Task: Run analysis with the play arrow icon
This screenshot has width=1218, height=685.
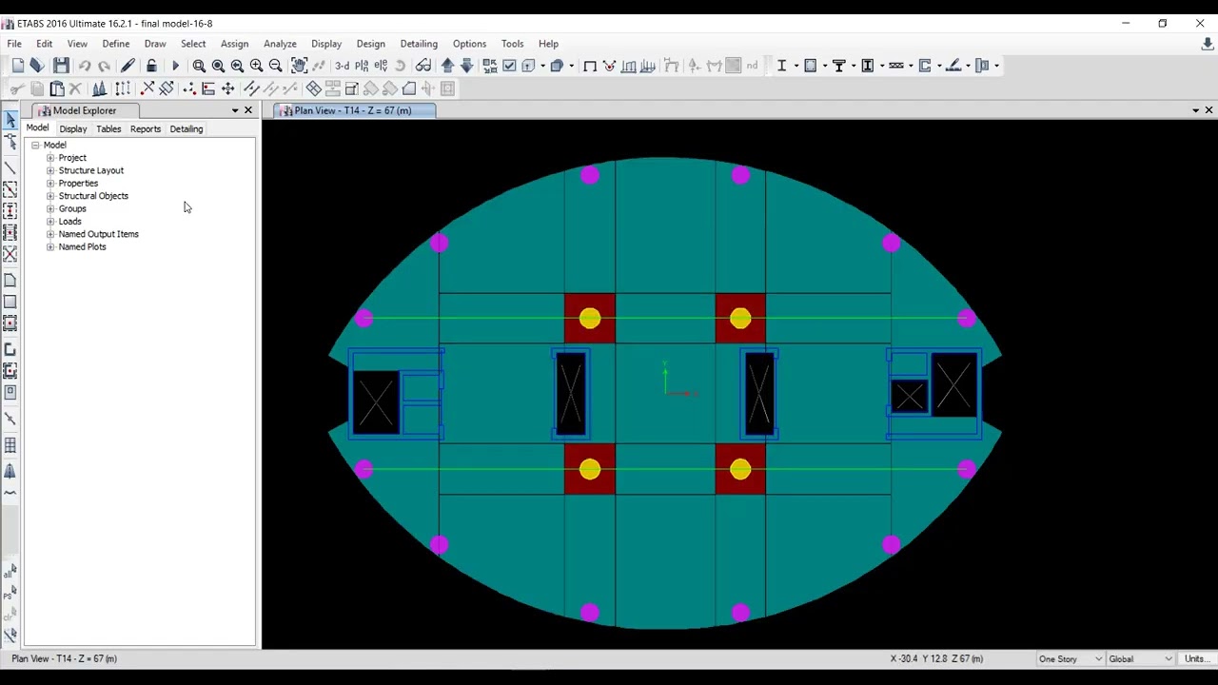Action: 175,66
